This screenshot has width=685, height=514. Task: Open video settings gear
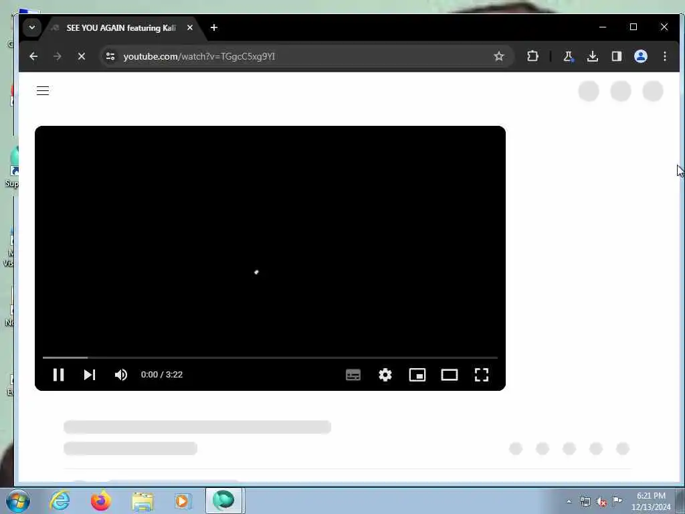[x=385, y=375]
